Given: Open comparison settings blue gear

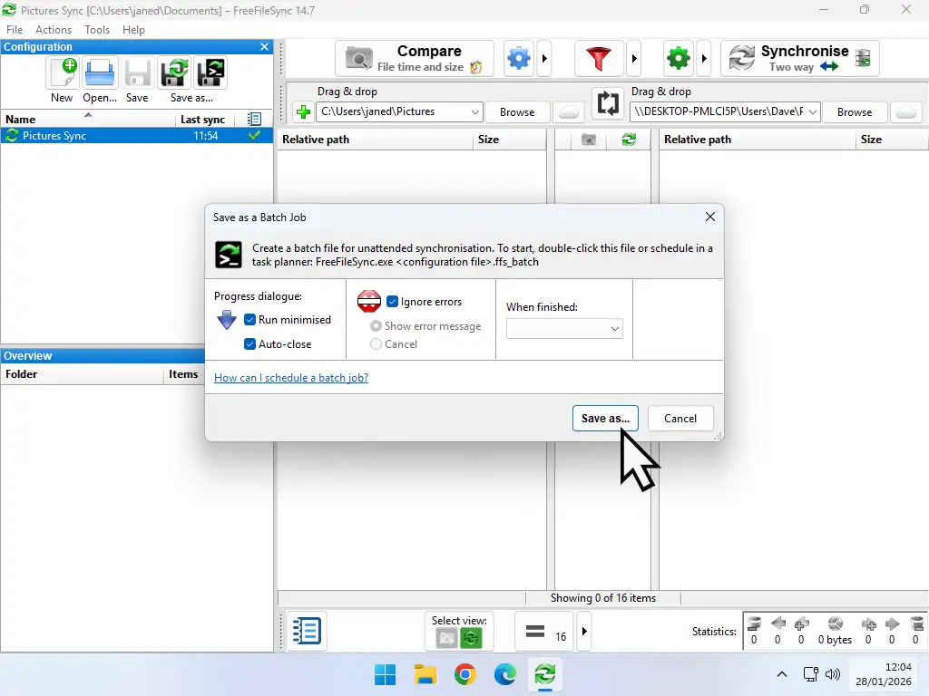Looking at the screenshot, I should (x=518, y=57).
